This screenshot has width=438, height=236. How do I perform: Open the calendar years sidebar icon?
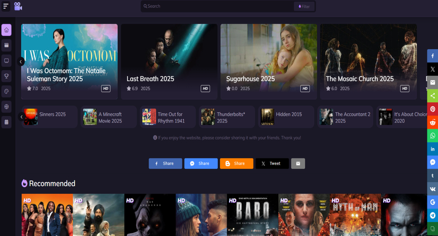point(6,122)
